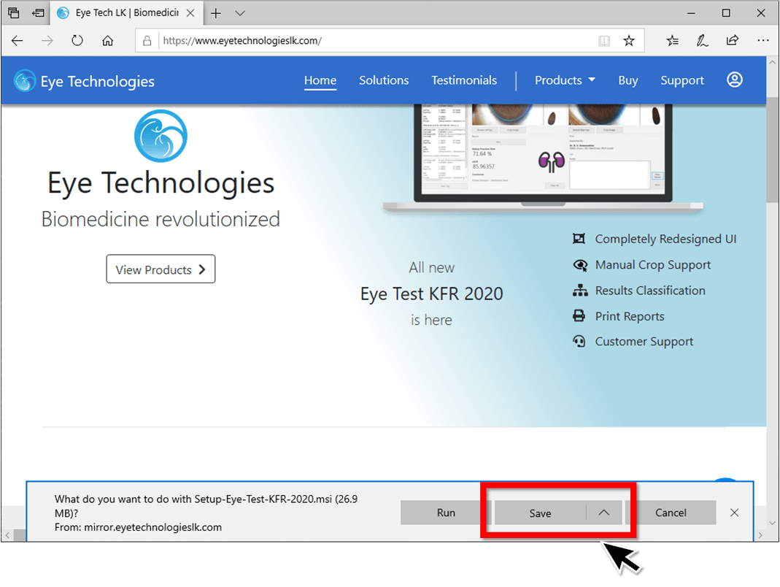The height and width of the screenshot is (587, 780).
Task: Open the browser home page
Action: (x=107, y=41)
